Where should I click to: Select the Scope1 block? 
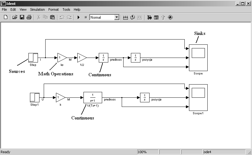[198, 97]
